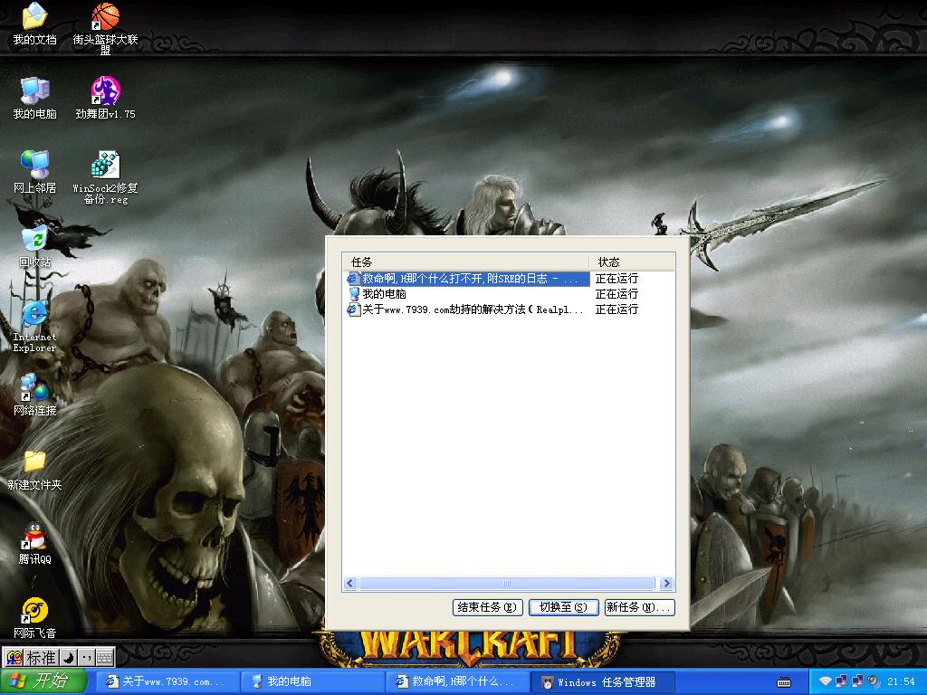Select the 新建文件夹 folder icon

(34, 470)
